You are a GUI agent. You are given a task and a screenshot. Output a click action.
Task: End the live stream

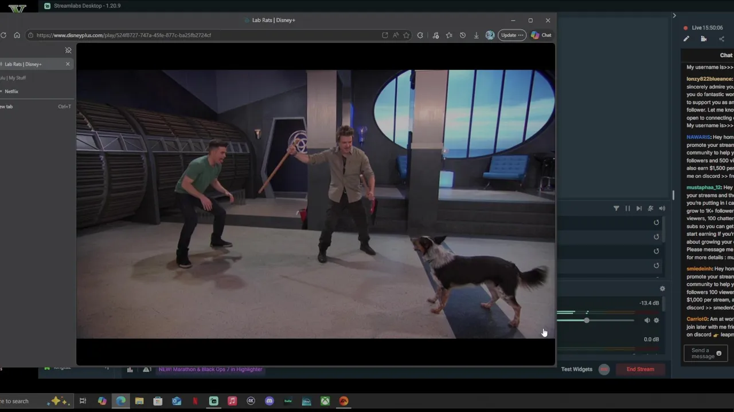pyautogui.click(x=641, y=369)
